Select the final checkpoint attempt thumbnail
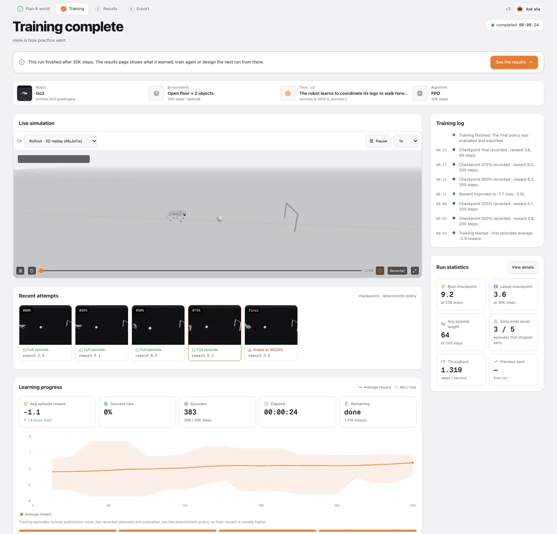 [271, 333]
